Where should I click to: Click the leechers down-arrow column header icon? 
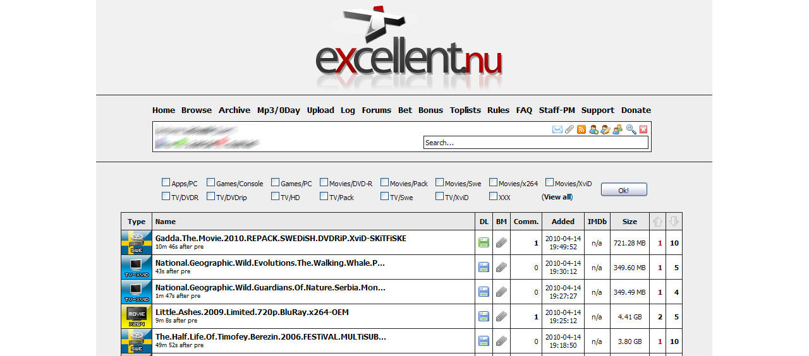(674, 222)
